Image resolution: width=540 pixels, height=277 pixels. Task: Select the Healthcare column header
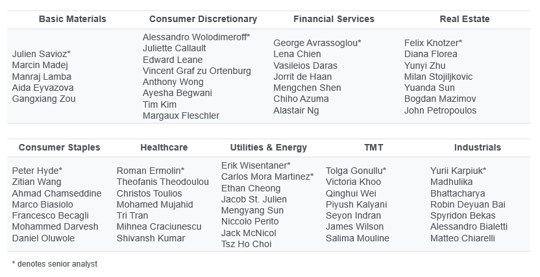tap(164, 147)
